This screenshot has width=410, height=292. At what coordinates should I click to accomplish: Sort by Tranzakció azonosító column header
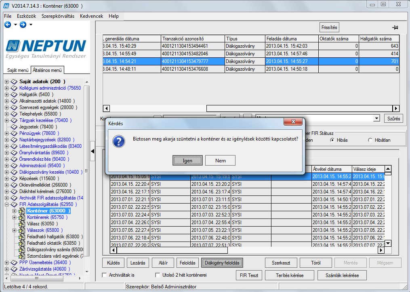[x=193, y=39]
